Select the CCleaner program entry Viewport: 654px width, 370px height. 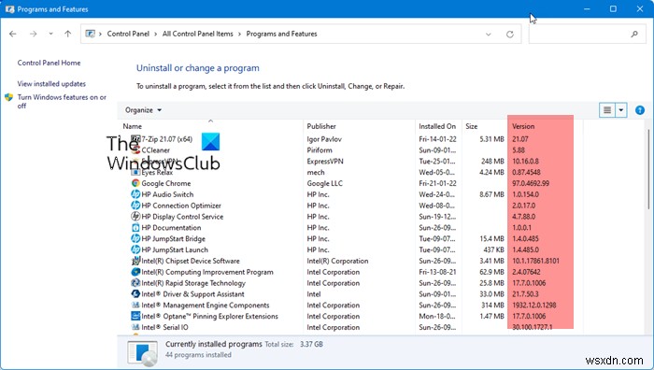[x=156, y=150]
